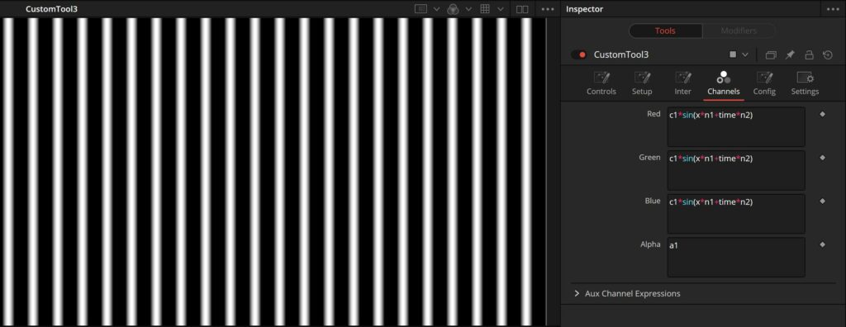Click the viewer grid guides icon
The width and height of the screenshot is (846, 327).
point(485,8)
